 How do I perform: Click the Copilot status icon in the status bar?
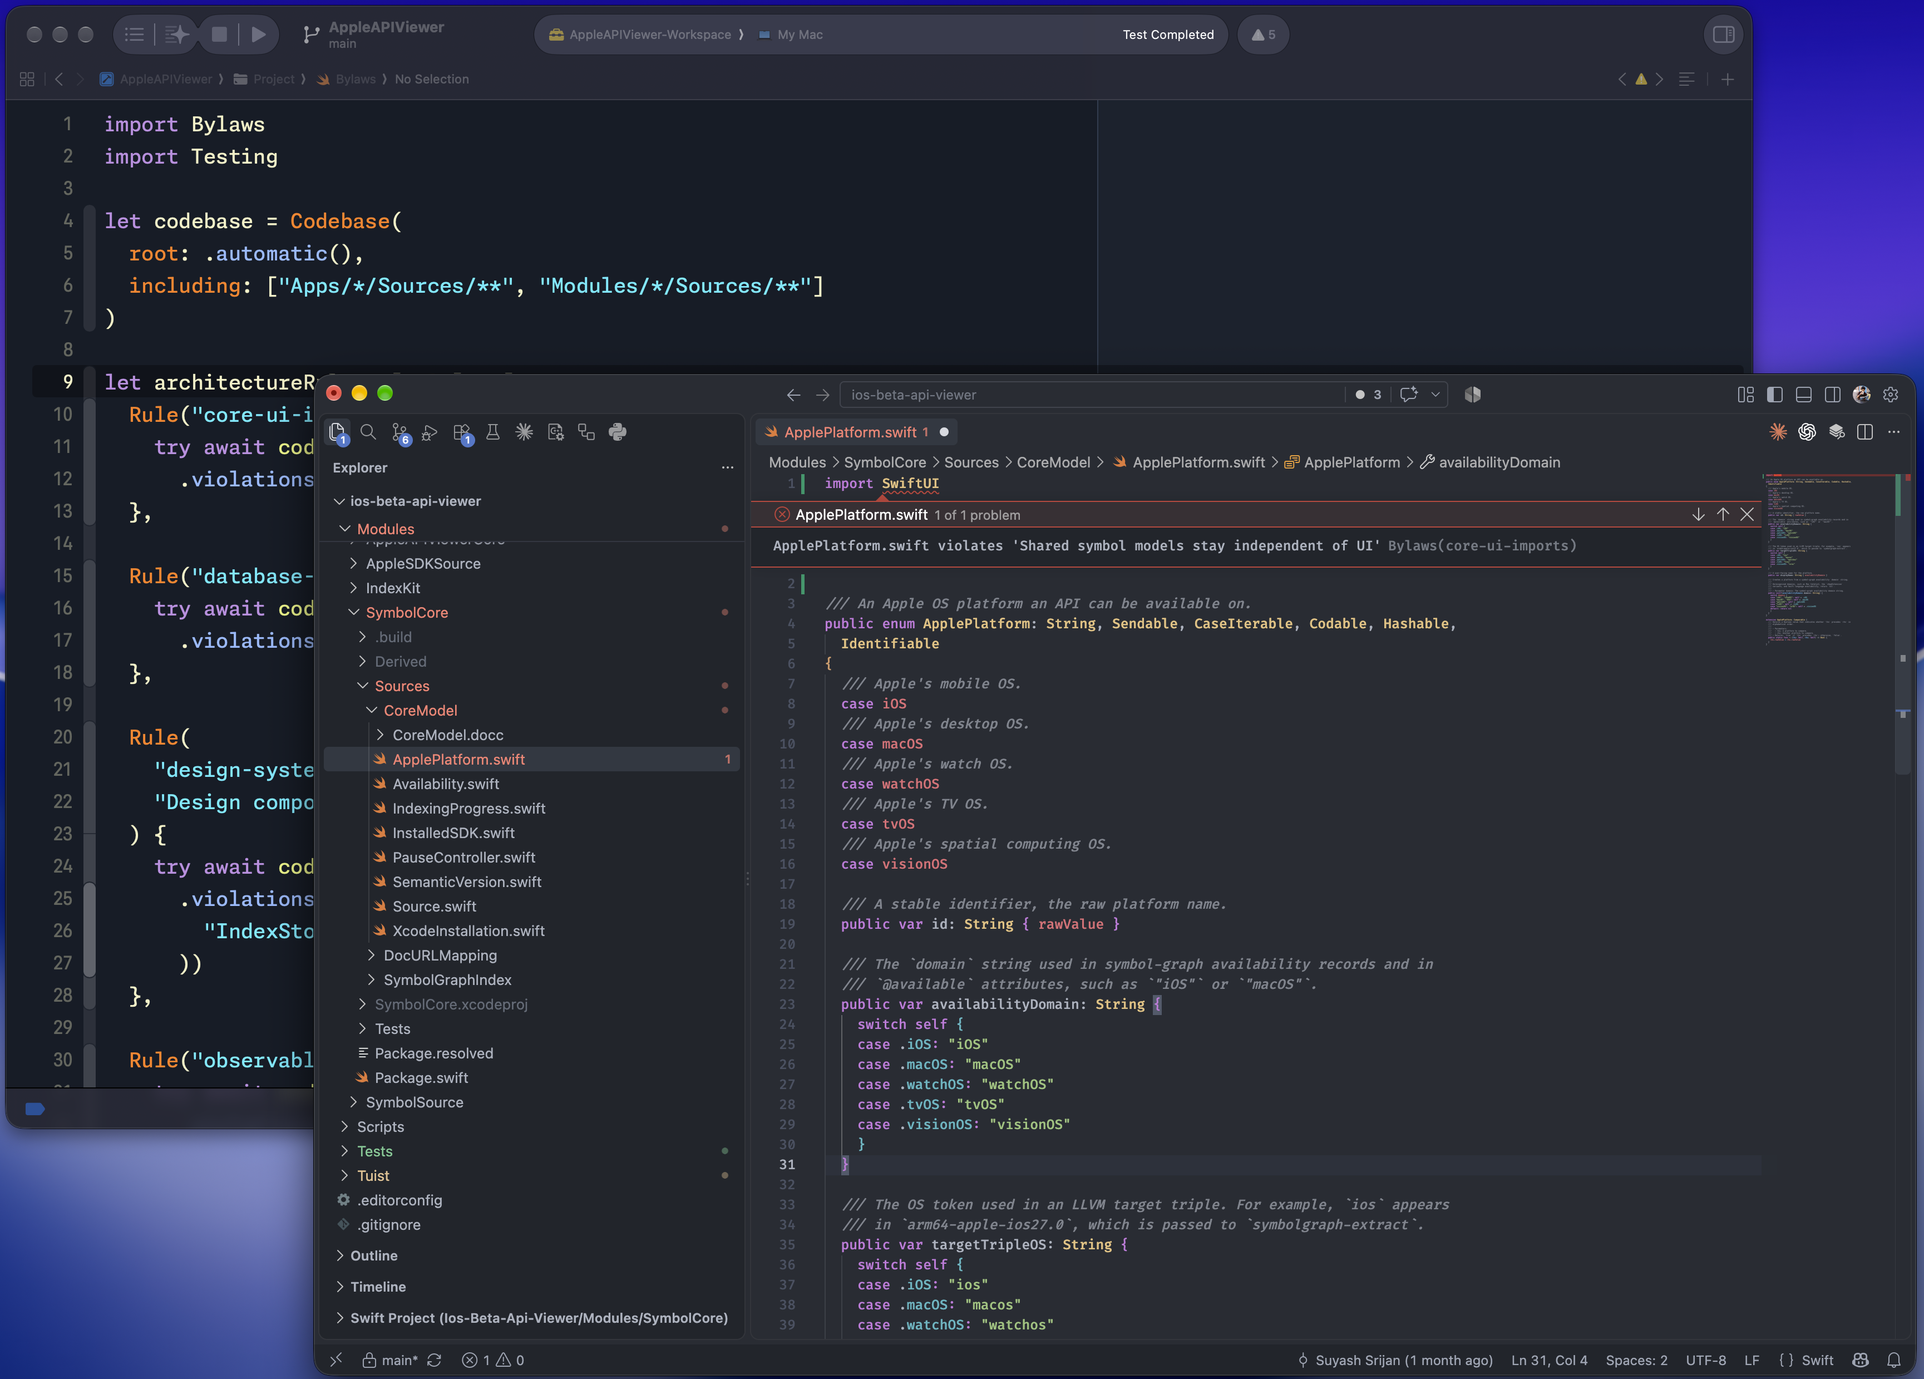click(1861, 1360)
